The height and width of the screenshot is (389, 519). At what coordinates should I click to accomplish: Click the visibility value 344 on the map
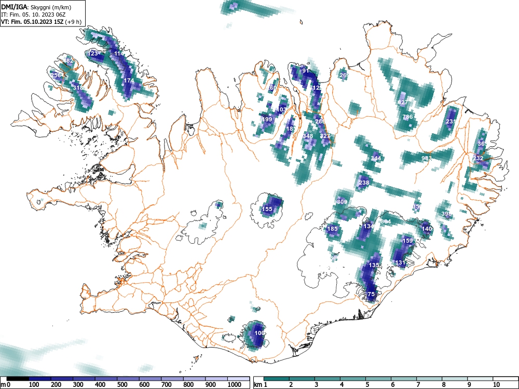[x=376, y=158]
